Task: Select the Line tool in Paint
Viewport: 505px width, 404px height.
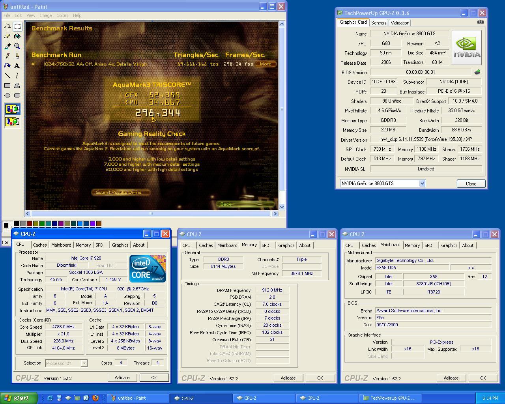Action: click(x=7, y=75)
